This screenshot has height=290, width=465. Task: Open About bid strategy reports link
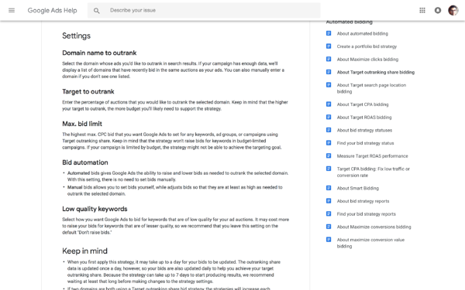tap(363, 201)
